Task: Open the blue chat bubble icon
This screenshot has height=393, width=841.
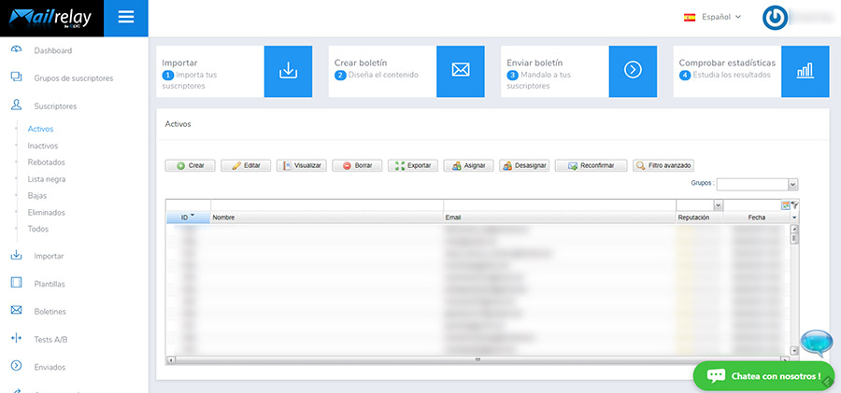Action: pos(818,344)
